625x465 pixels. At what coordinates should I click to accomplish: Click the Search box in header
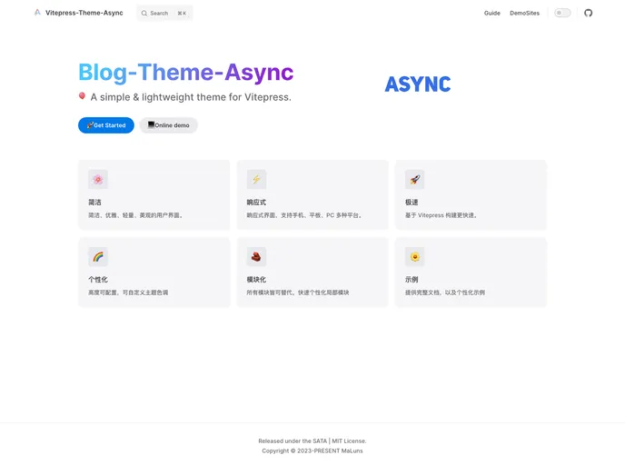[164, 13]
